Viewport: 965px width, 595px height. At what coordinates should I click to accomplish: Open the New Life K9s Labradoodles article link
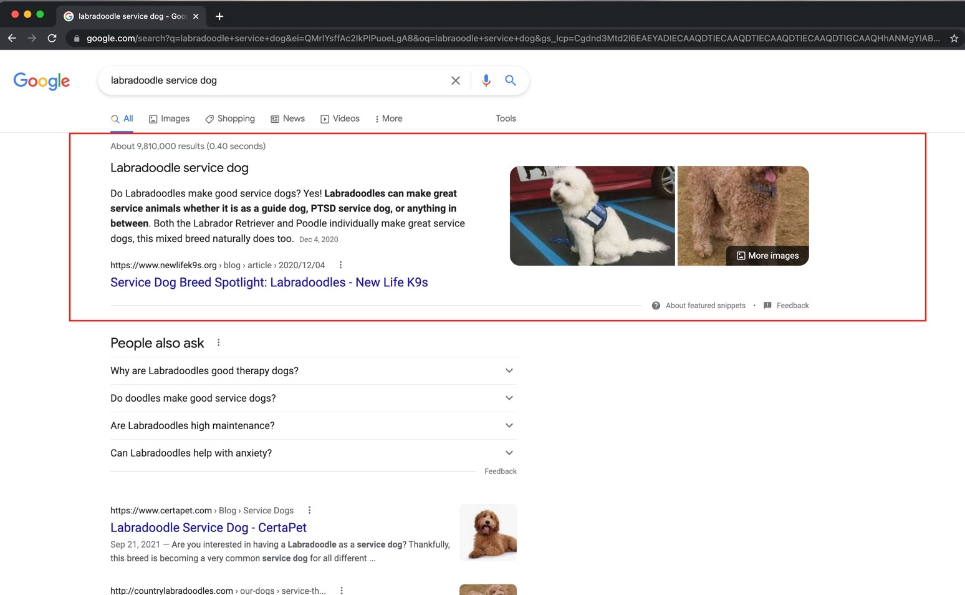269,283
